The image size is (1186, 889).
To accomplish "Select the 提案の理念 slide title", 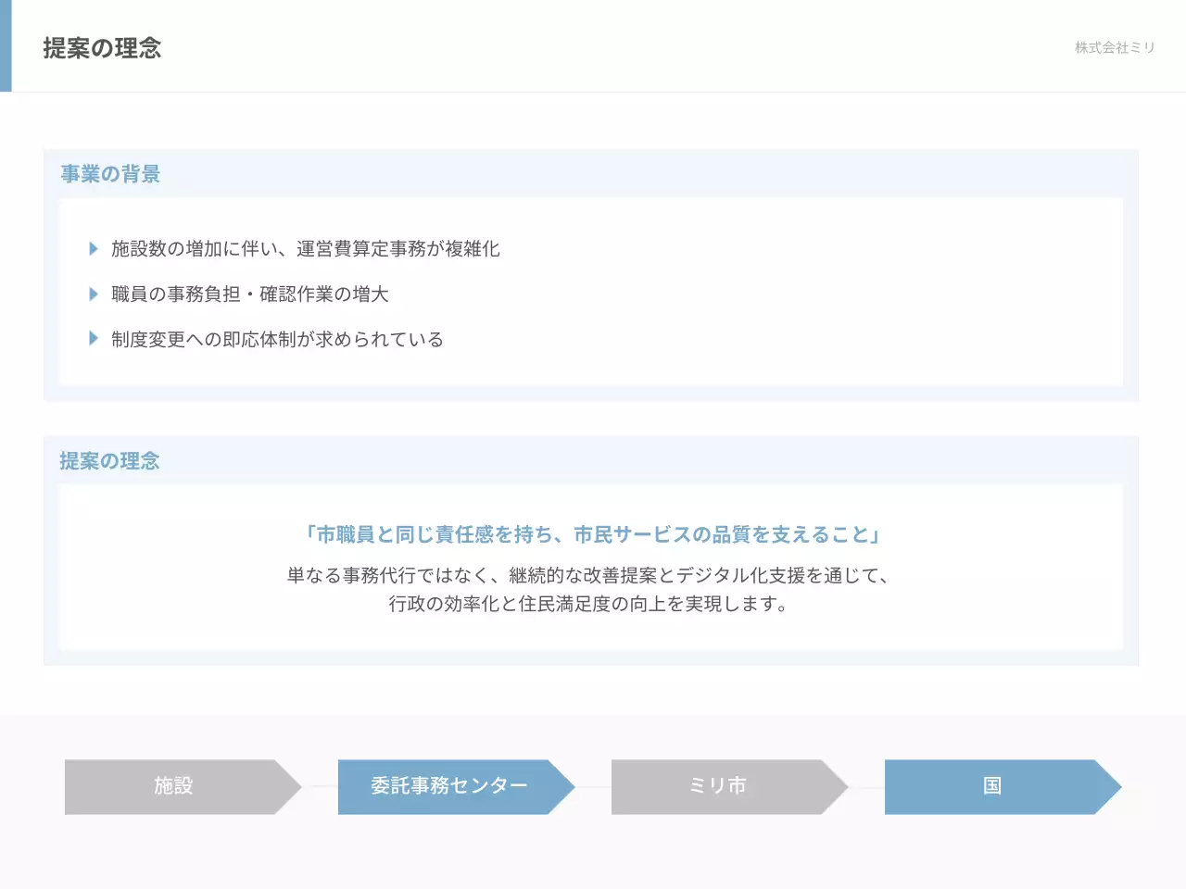I will coord(100,49).
